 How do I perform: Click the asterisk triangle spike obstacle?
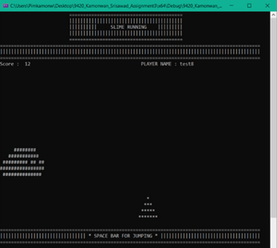[x=148, y=207]
